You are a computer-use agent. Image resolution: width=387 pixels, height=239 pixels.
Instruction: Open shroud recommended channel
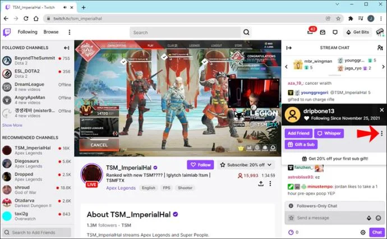point(36,190)
